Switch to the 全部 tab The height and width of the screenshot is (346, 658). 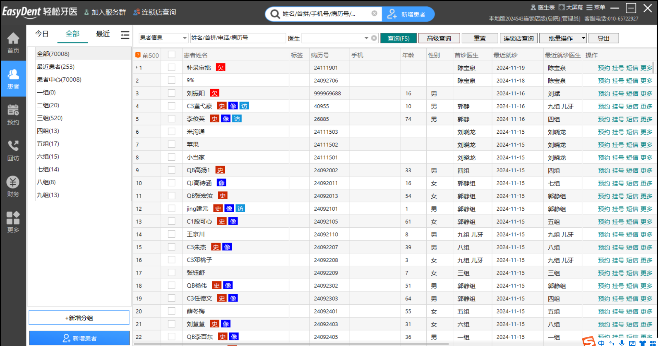(x=72, y=34)
